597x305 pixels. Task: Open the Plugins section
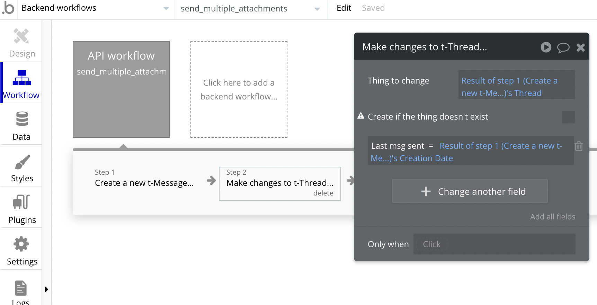point(22,209)
